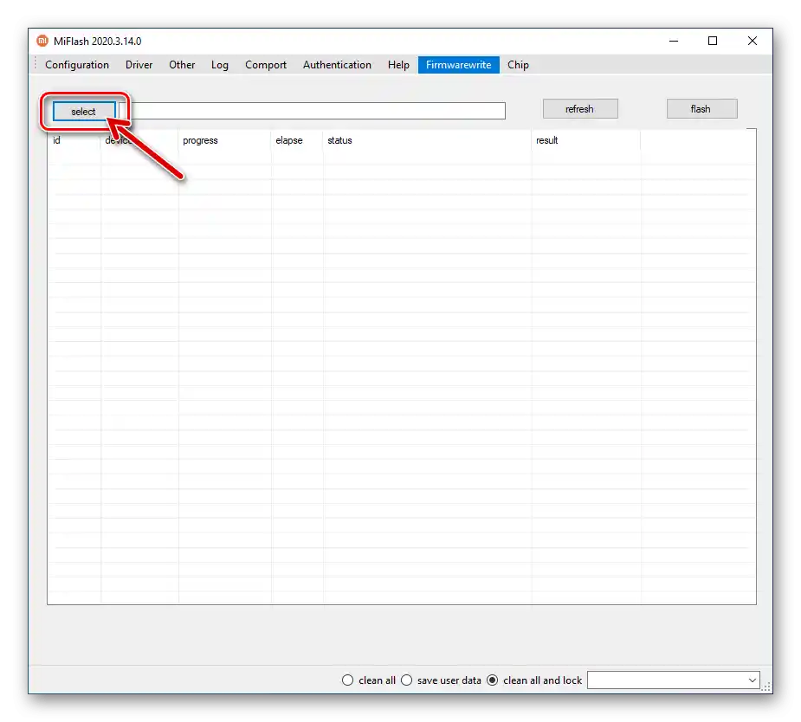Click the flash button
This screenshot has width=801, height=722.
click(x=702, y=109)
